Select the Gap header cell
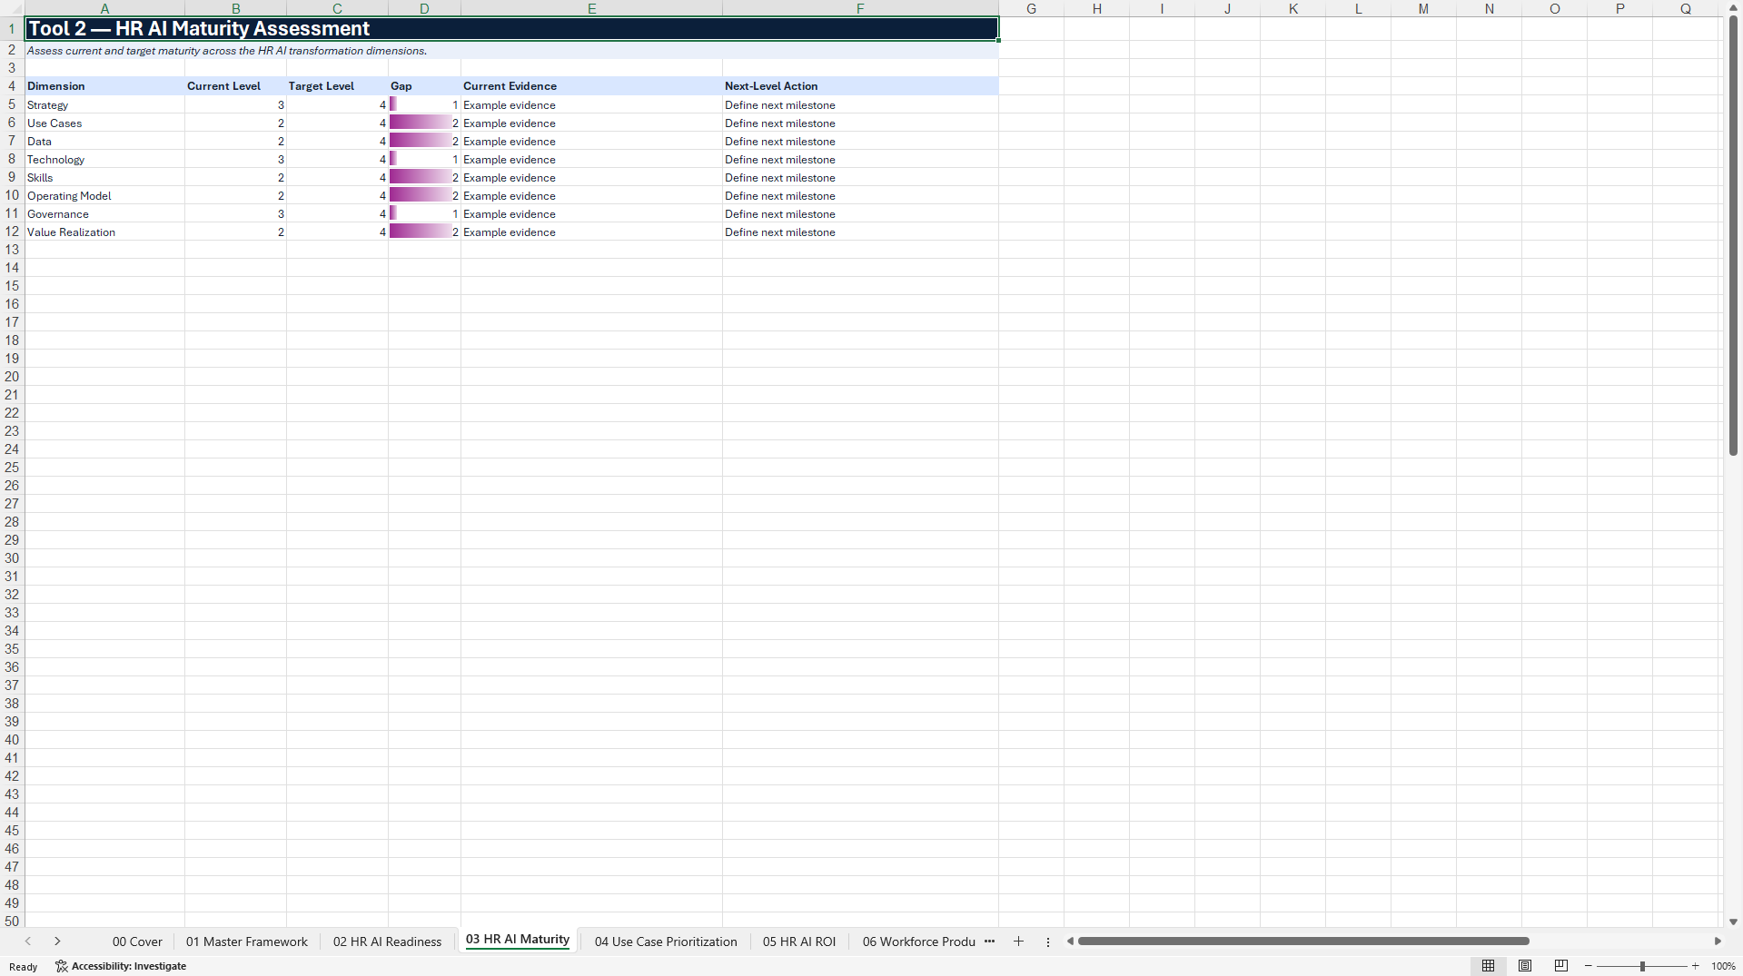The image size is (1743, 976). pyautogui.click(x=424, y=86)
